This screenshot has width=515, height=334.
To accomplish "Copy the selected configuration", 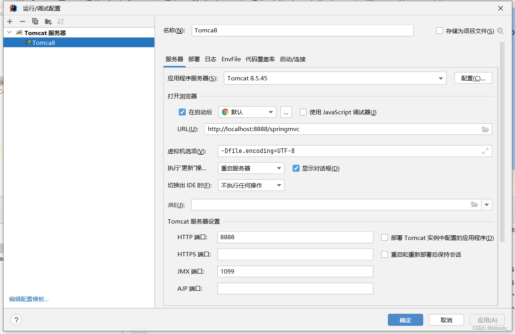I will 35,21.
